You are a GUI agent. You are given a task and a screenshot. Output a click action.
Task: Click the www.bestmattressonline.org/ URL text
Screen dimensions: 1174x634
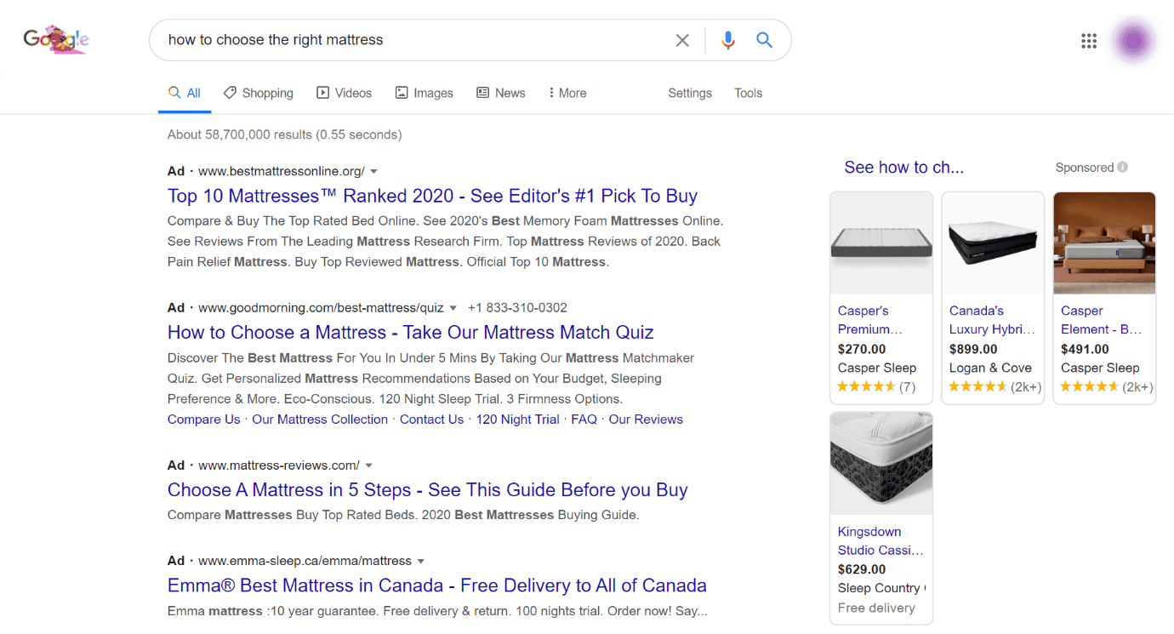(x=282, y=171)
